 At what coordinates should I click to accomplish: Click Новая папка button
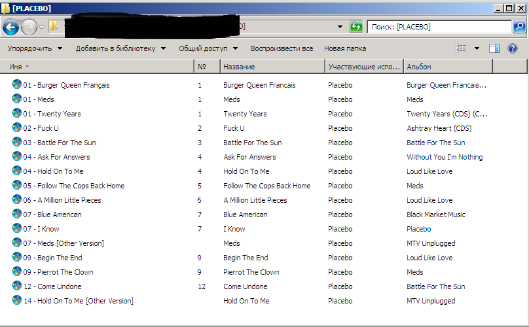[x=345, y=48]
